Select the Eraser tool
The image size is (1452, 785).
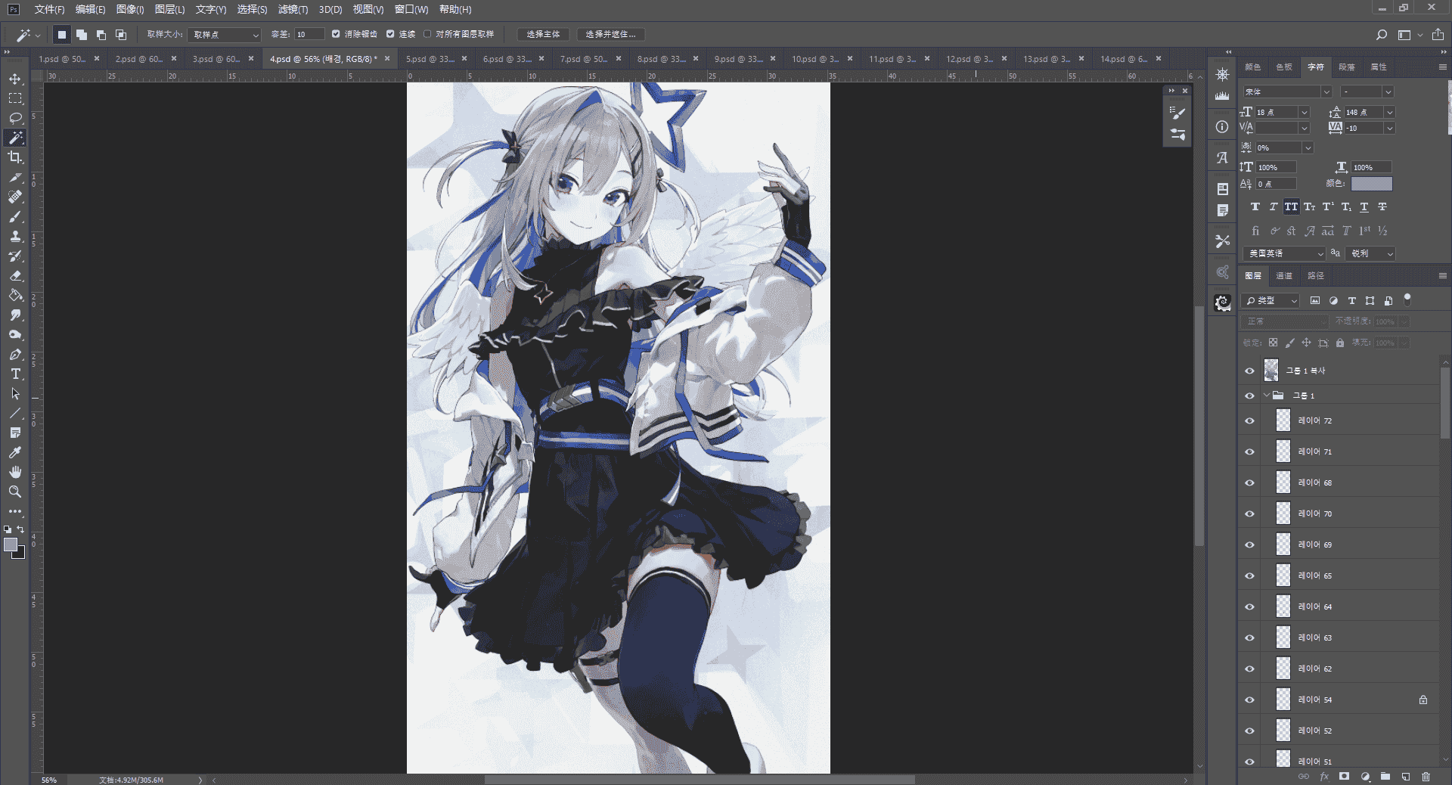(15, 275)
